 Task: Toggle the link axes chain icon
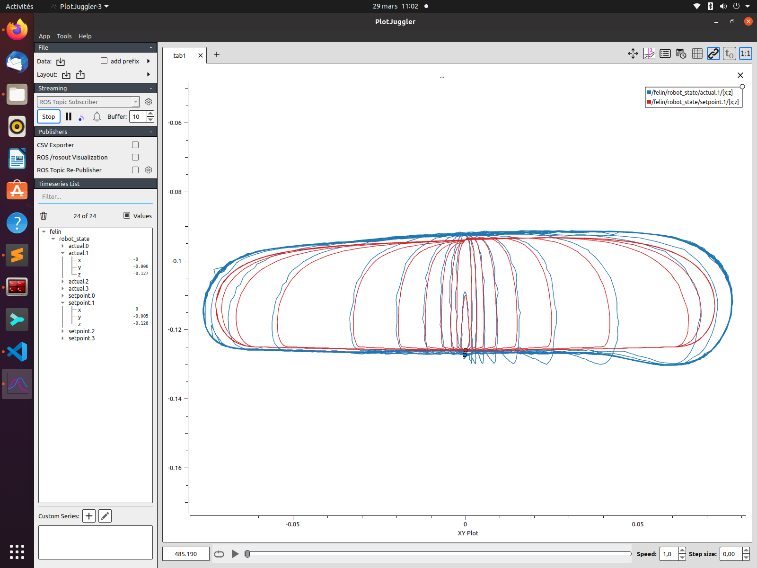tap(713, 53)
